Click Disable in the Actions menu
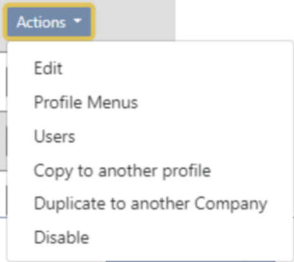Screen dimensions: 294x262 tap(62, 237)
